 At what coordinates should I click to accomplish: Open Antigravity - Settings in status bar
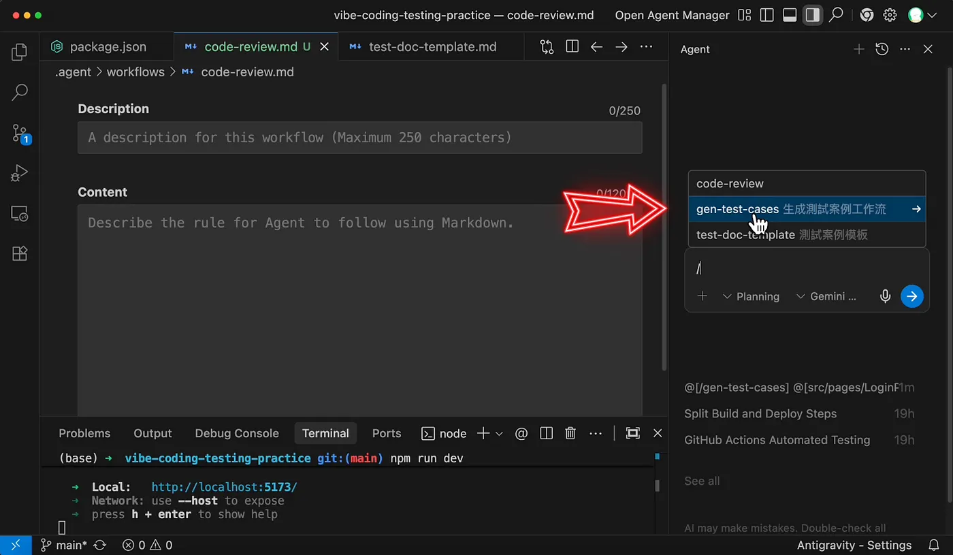854,545
